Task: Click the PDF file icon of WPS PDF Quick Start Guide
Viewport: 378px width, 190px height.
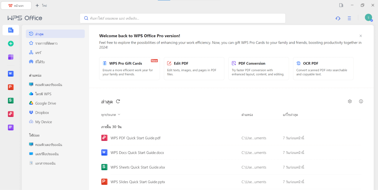Action: click(104, 138)
